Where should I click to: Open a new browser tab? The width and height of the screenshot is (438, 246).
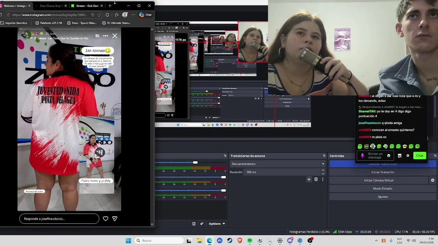110,6
